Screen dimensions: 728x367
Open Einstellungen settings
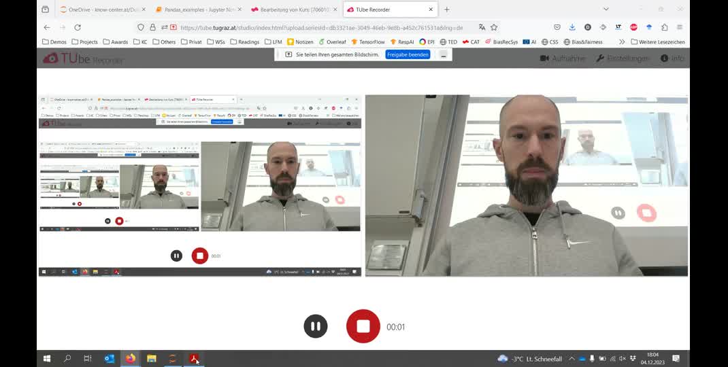pyautogui.click(x=623, y=58)
